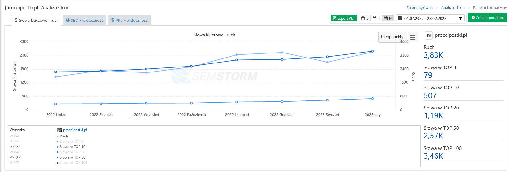Viewport: 509px width, 172px height.
Task: Expand the date range dropdown arrow
Action: (x=460, y=18)
